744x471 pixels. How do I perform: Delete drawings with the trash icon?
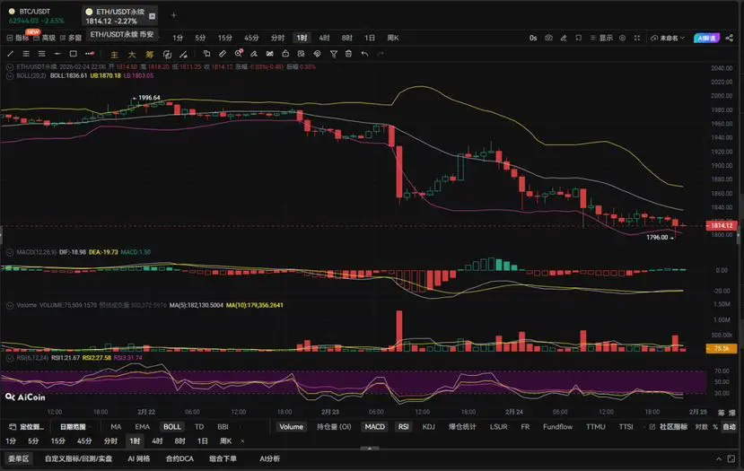click(349, 54)
